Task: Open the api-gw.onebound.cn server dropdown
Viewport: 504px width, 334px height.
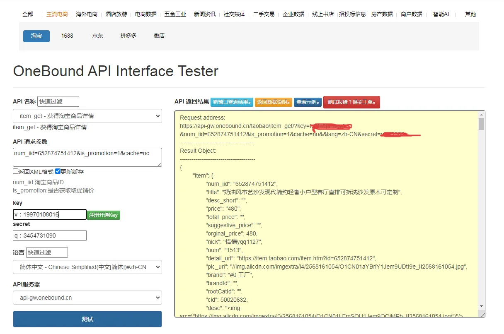Action: coord(87,298)
